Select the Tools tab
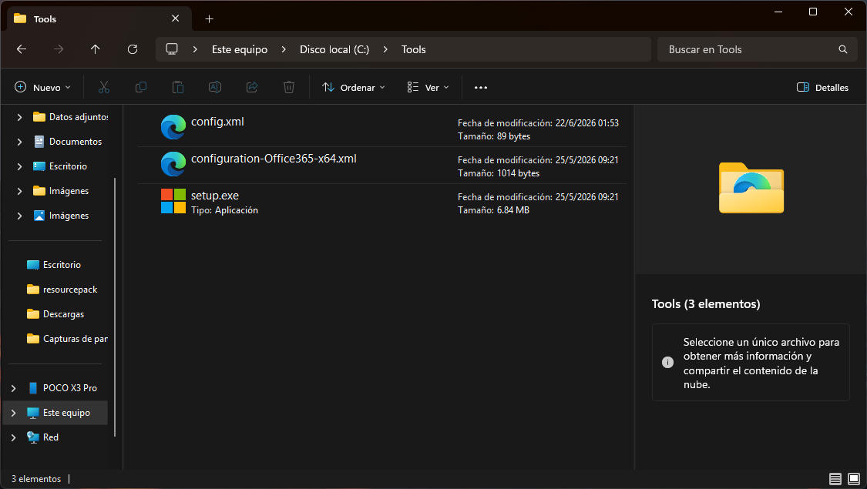Viewport: 867px width, 489px height. click(x=99, y=18)
